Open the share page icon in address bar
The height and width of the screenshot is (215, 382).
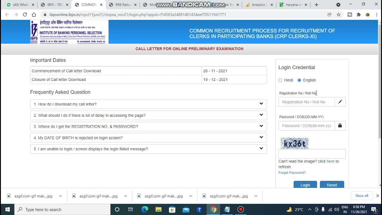coord(329,15)
